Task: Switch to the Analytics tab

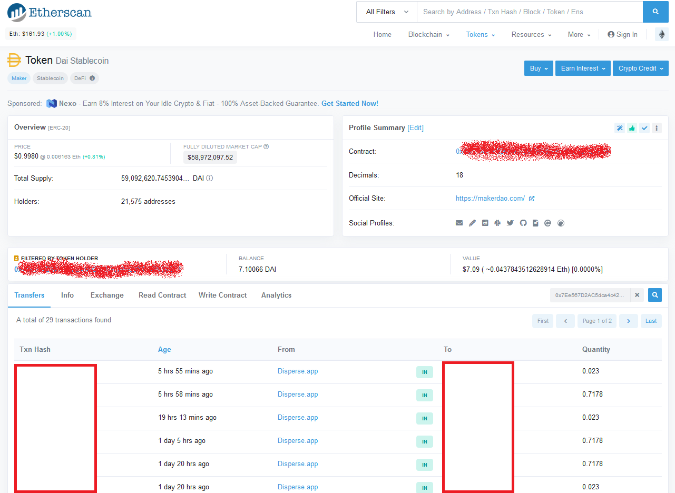Action: point(276,295)
